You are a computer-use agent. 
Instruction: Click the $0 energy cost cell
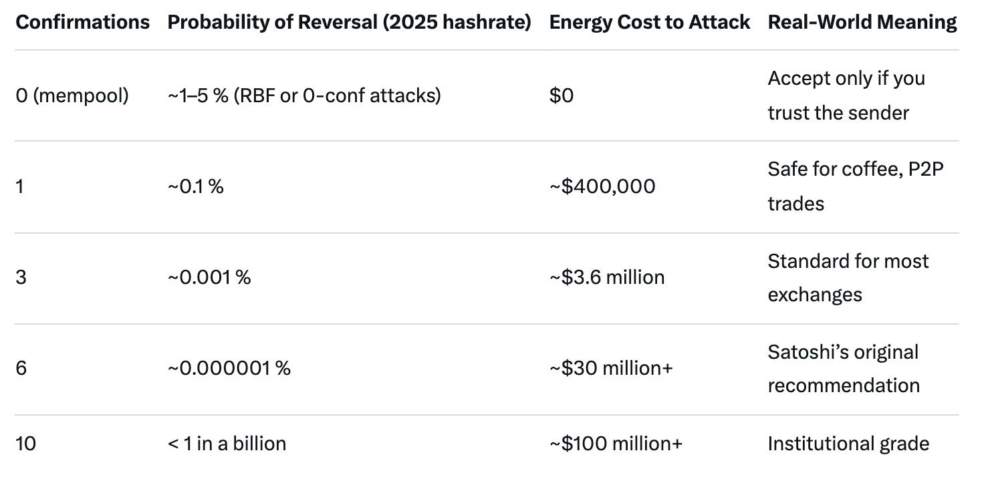[x=562, y=96]
